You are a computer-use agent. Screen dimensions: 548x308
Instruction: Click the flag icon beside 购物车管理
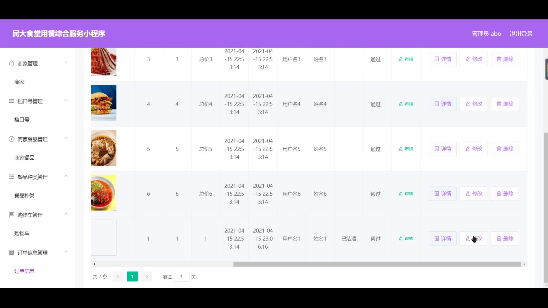coord(11,214)
